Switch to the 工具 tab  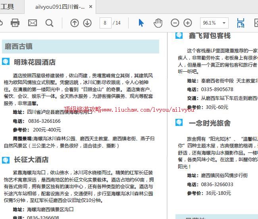click(7, 7)
